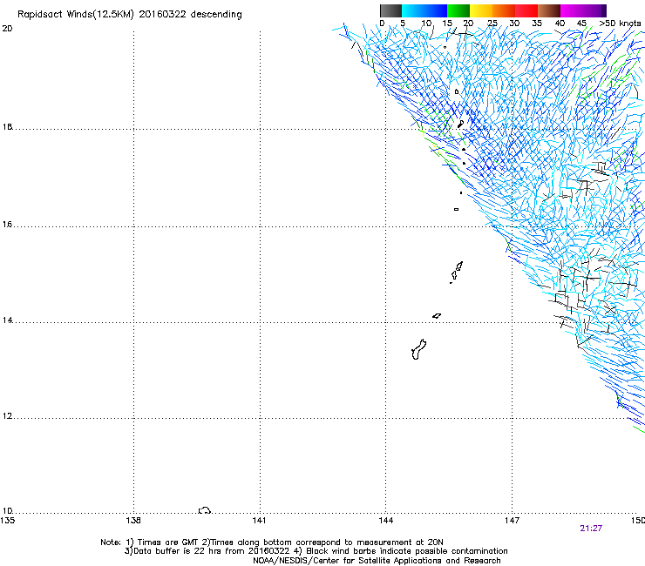Click the legend value '30'
Image resolution: width=645 pixels, height=566 pixels.
point(514,24)
